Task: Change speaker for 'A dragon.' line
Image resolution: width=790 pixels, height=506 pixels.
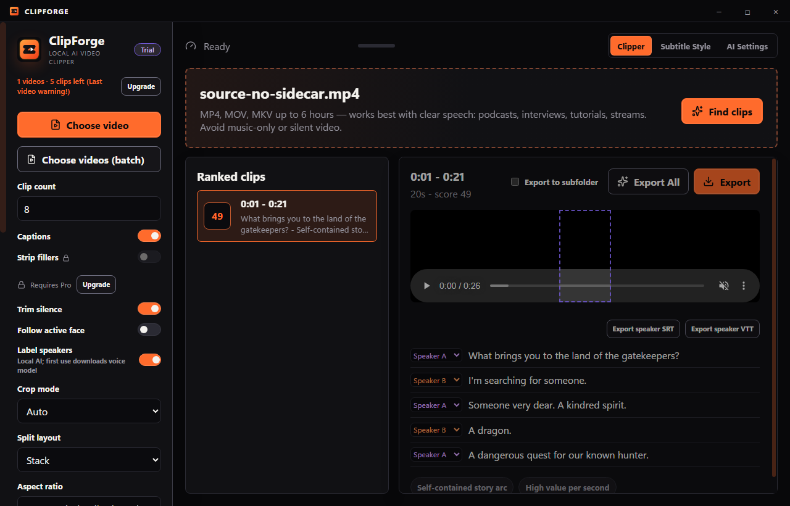Action: pyautogui.click(x=436, y=429)
